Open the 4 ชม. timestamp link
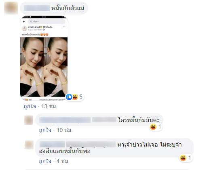Image resolution: width=207 pixels, height=170 pixels. point(63,161)
